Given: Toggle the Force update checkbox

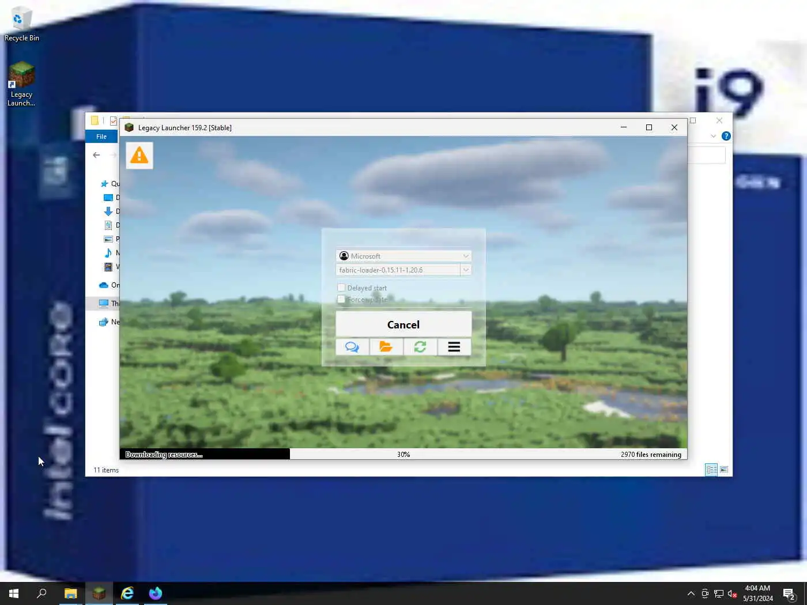Looking at the screenshot, I should click(x=341, y=299).
